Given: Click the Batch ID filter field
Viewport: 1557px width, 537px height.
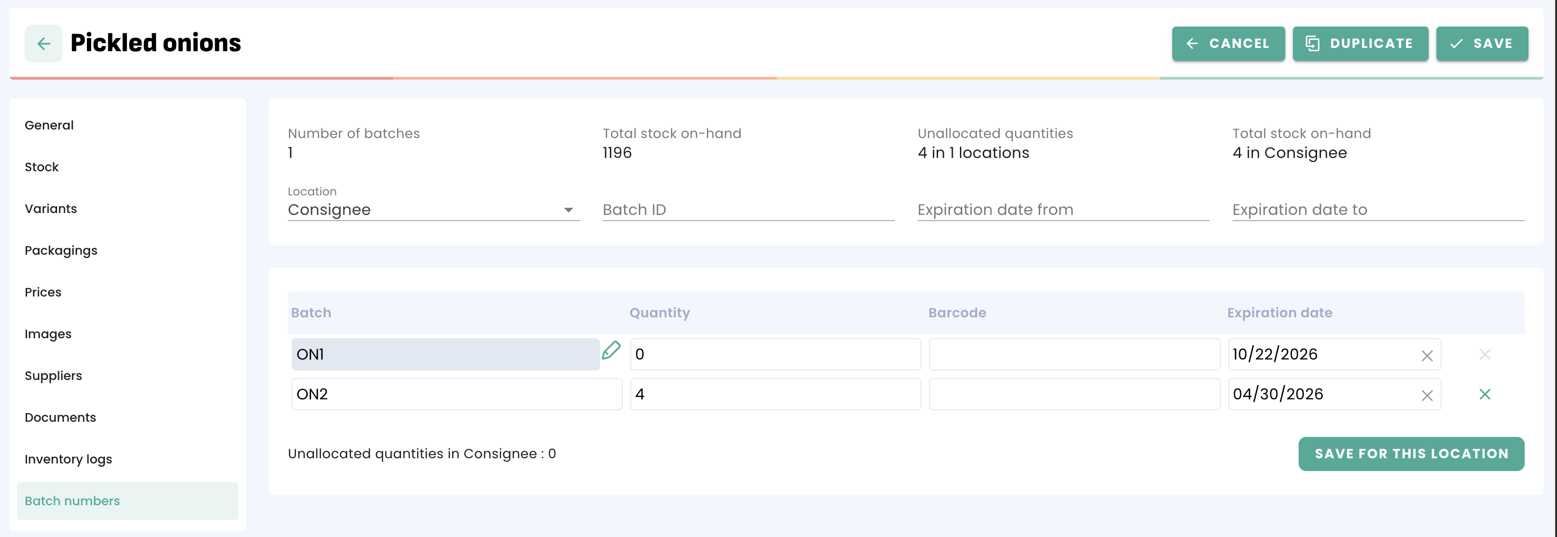Looking at the screenshot, I should (748, 210).
